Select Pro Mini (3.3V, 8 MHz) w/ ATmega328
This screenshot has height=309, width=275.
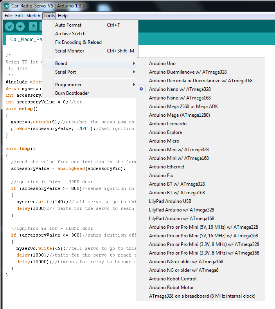200,244
